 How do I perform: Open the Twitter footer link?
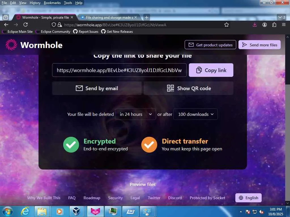click(x=154, y=198)
